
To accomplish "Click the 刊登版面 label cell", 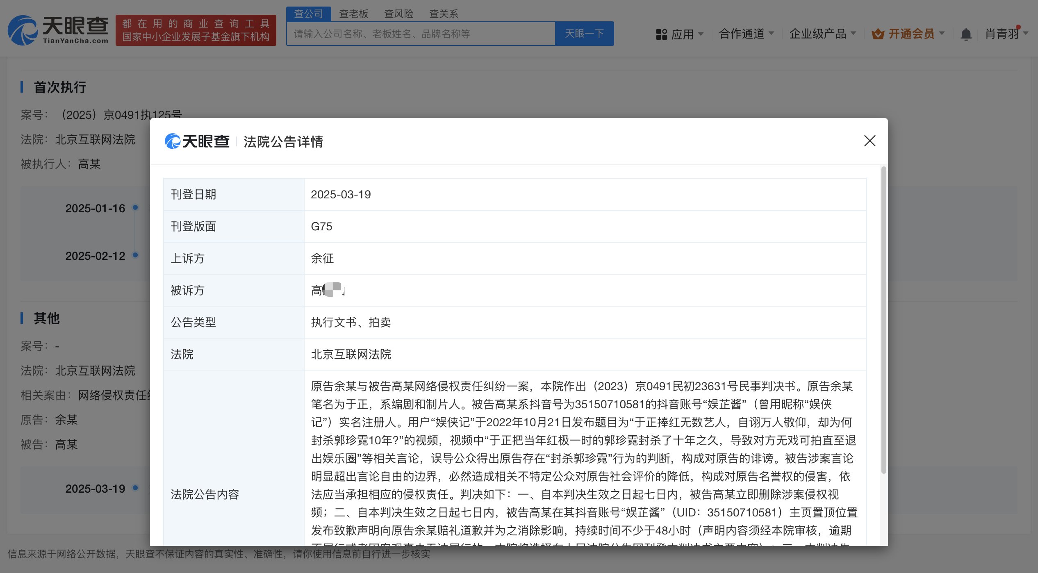I will [x=234, y=226].
